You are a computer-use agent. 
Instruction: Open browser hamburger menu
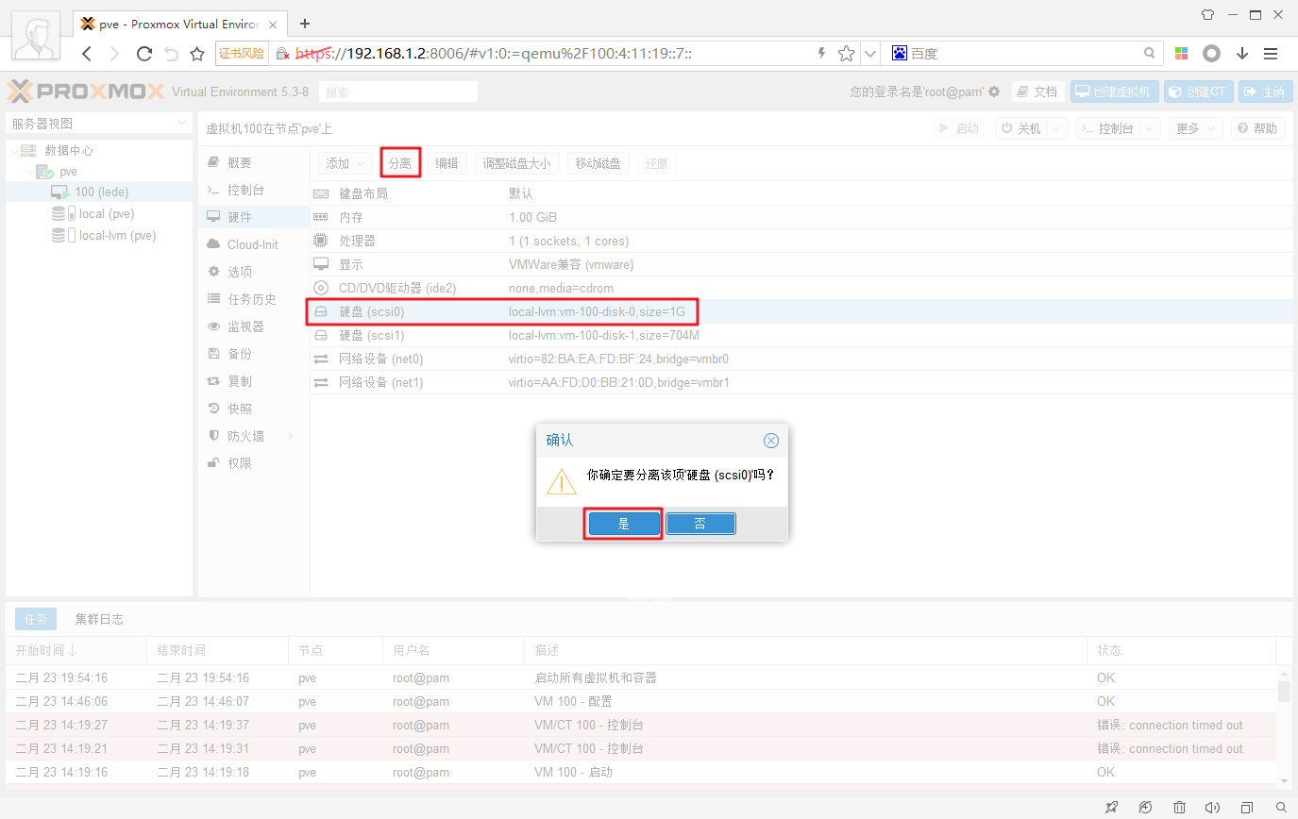tap(1272, 54)
